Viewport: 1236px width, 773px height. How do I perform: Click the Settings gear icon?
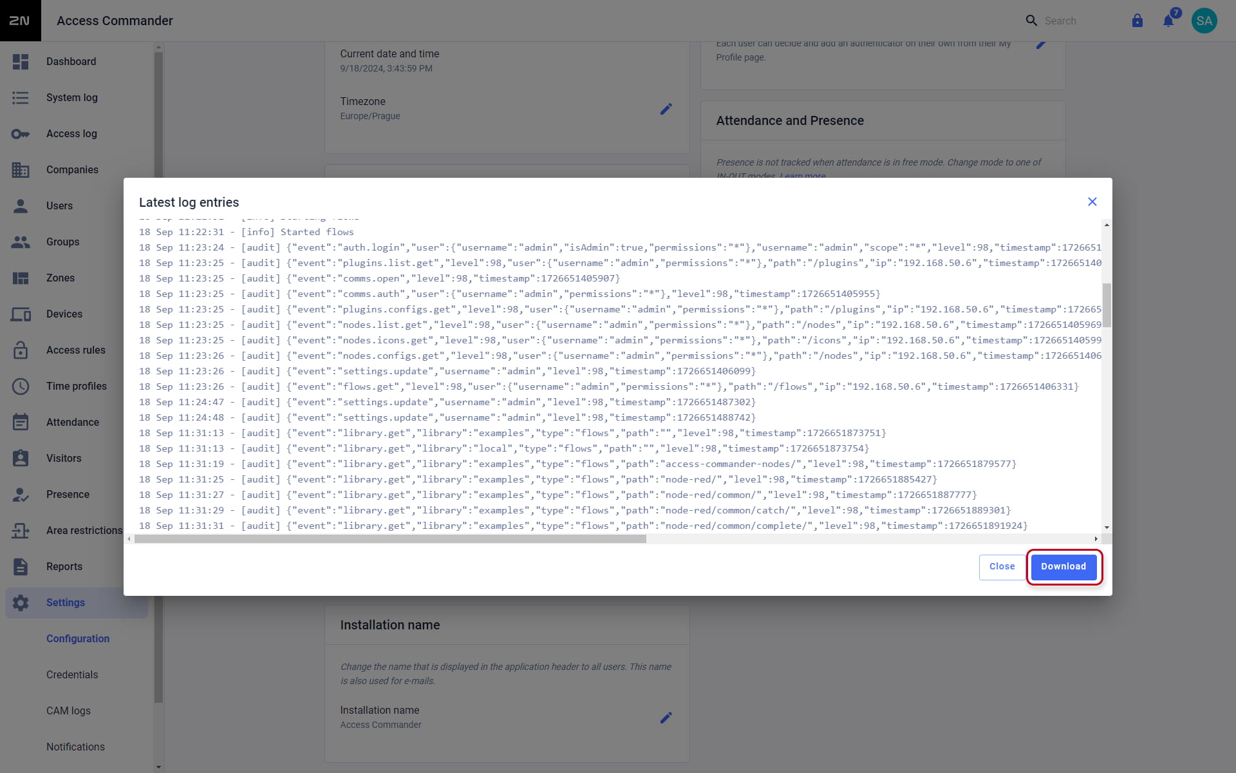coord(21,603)
